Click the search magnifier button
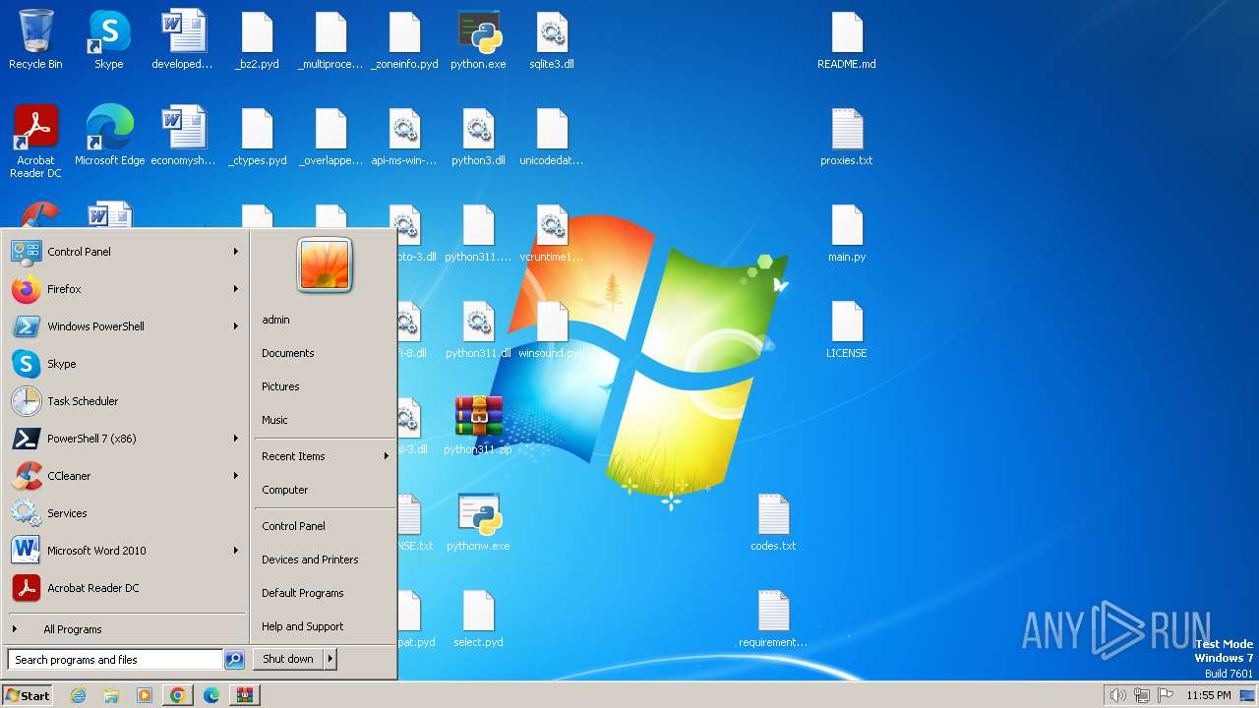This screenshot has width=1259, height=708. click(234, 660)
